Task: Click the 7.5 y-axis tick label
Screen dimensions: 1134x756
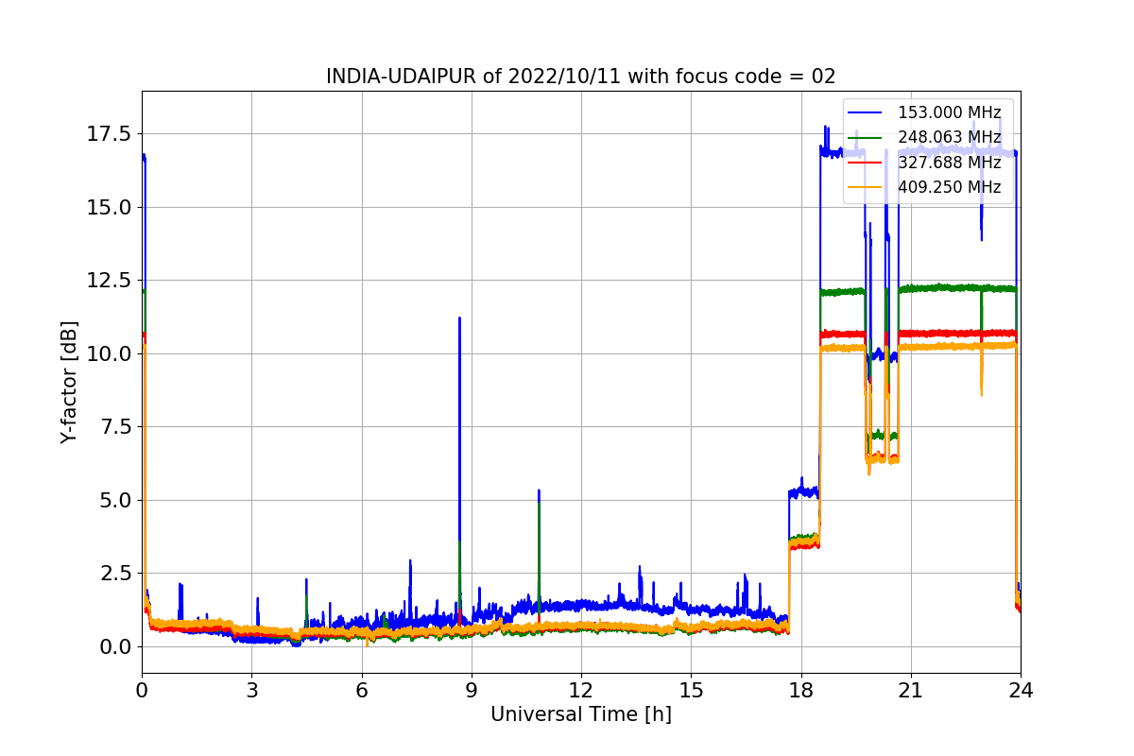Action: click(x=115, y=426)
